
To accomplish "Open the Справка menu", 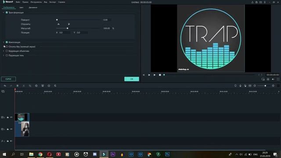I will pos(61,2).
